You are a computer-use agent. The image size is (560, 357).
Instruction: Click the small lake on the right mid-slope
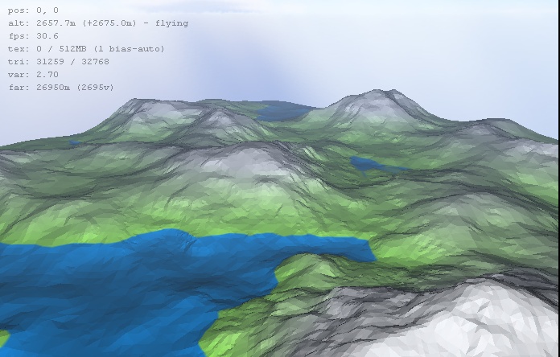click(x=377, y=166)
